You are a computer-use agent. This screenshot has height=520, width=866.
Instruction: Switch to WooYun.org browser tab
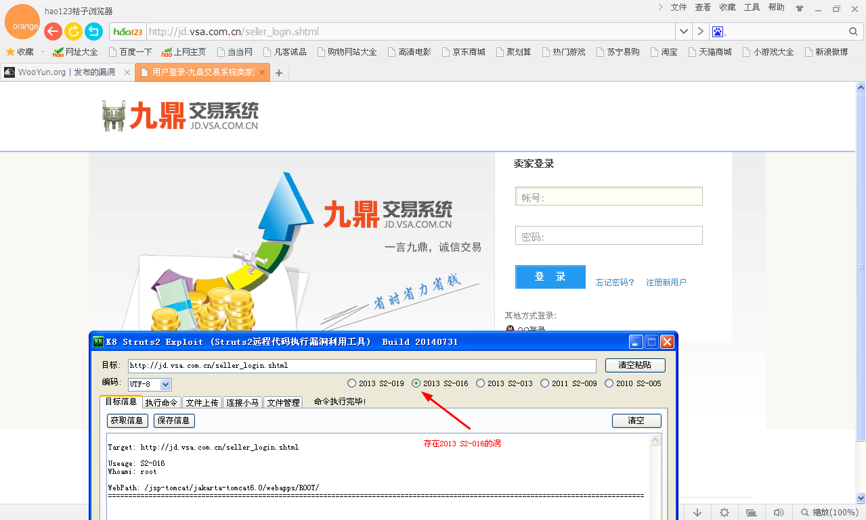[66, 72]
